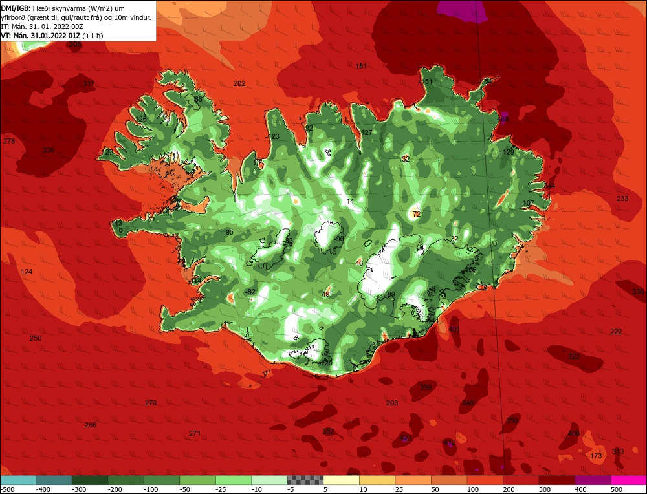Viewport: 647px width, 494px height.
Task: Click the map value "401" off the southeast coast
Action: pyautogui.click(x=454, y=330)
